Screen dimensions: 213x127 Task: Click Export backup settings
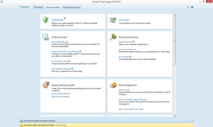60,97
